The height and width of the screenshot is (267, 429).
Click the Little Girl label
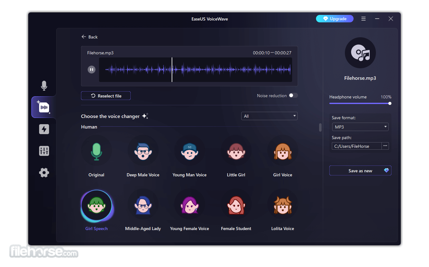tap(236, 175)
